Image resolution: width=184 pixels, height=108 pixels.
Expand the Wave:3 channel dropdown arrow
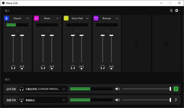(28, 18)
